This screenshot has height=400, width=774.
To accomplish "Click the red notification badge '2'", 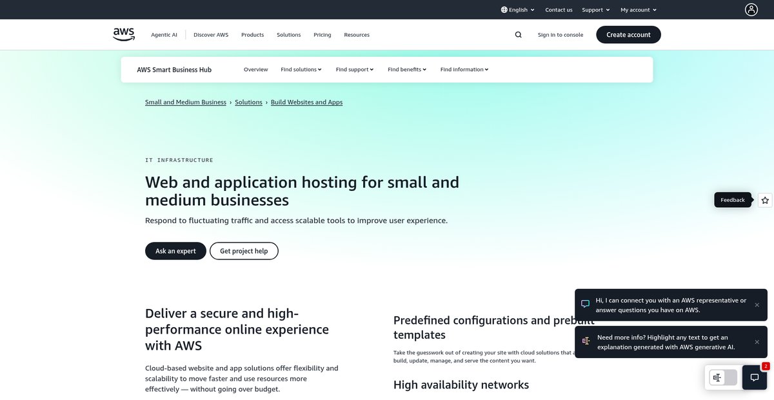I will point(766,366).
